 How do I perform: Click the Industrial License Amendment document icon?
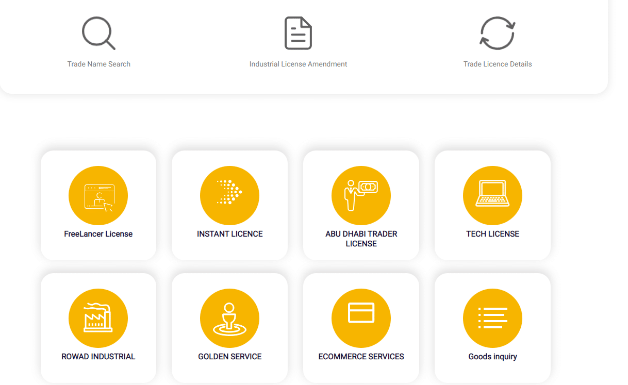click(x=298, y=32)
